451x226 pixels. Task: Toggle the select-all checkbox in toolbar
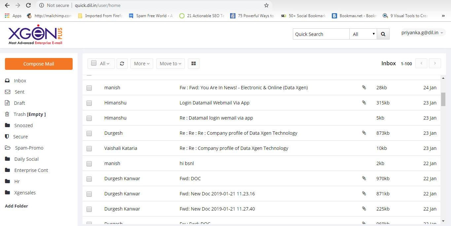click(x=94, y=63)
